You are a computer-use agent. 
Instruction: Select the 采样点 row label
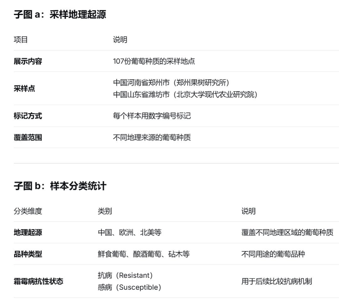click(x=24, y=89)
